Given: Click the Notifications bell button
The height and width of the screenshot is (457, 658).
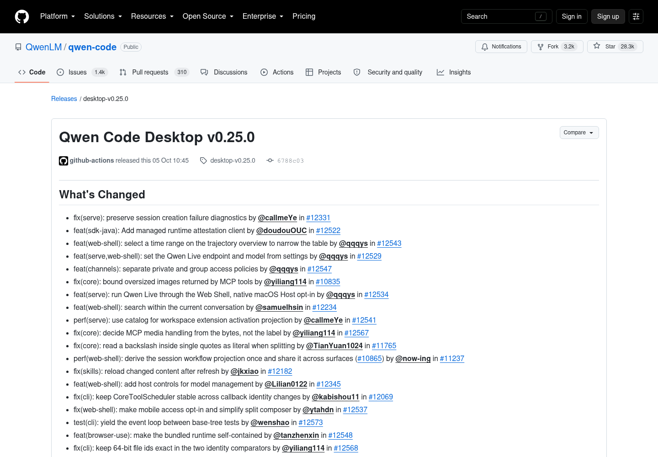Looking at the screenshot, I should pyautogui.click(x=501, y=47).
